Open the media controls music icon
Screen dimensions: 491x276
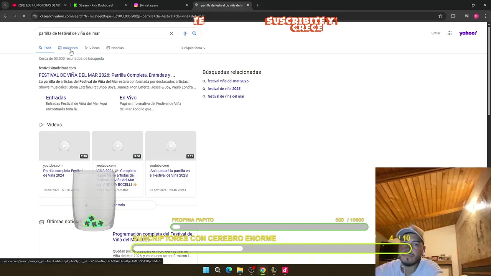[x=466, y=16]
